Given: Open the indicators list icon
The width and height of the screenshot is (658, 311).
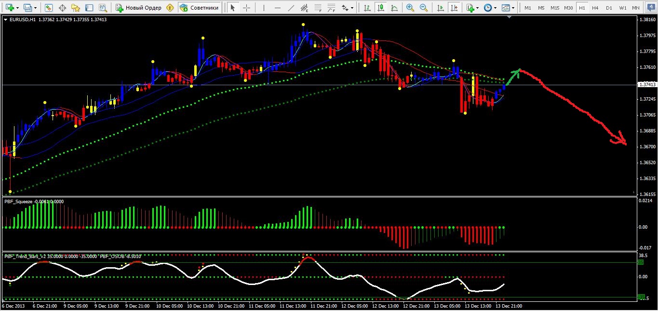Looking at the screenshot, I should [x=470, y=8].
